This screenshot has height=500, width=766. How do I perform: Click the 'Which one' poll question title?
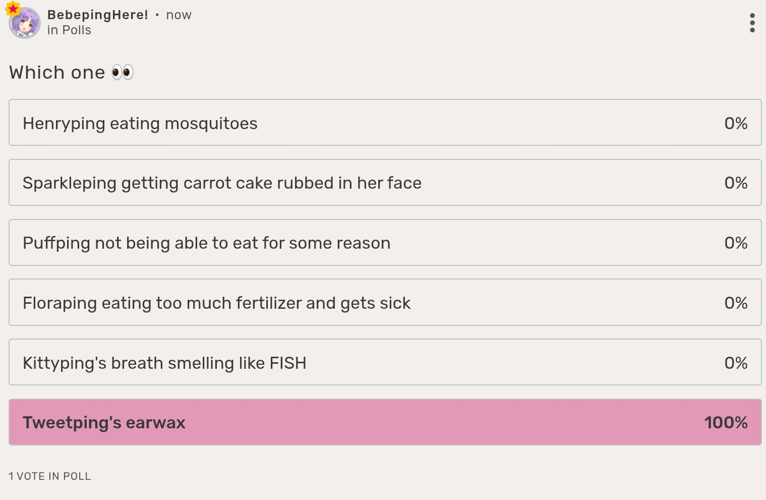coord(57,73)
